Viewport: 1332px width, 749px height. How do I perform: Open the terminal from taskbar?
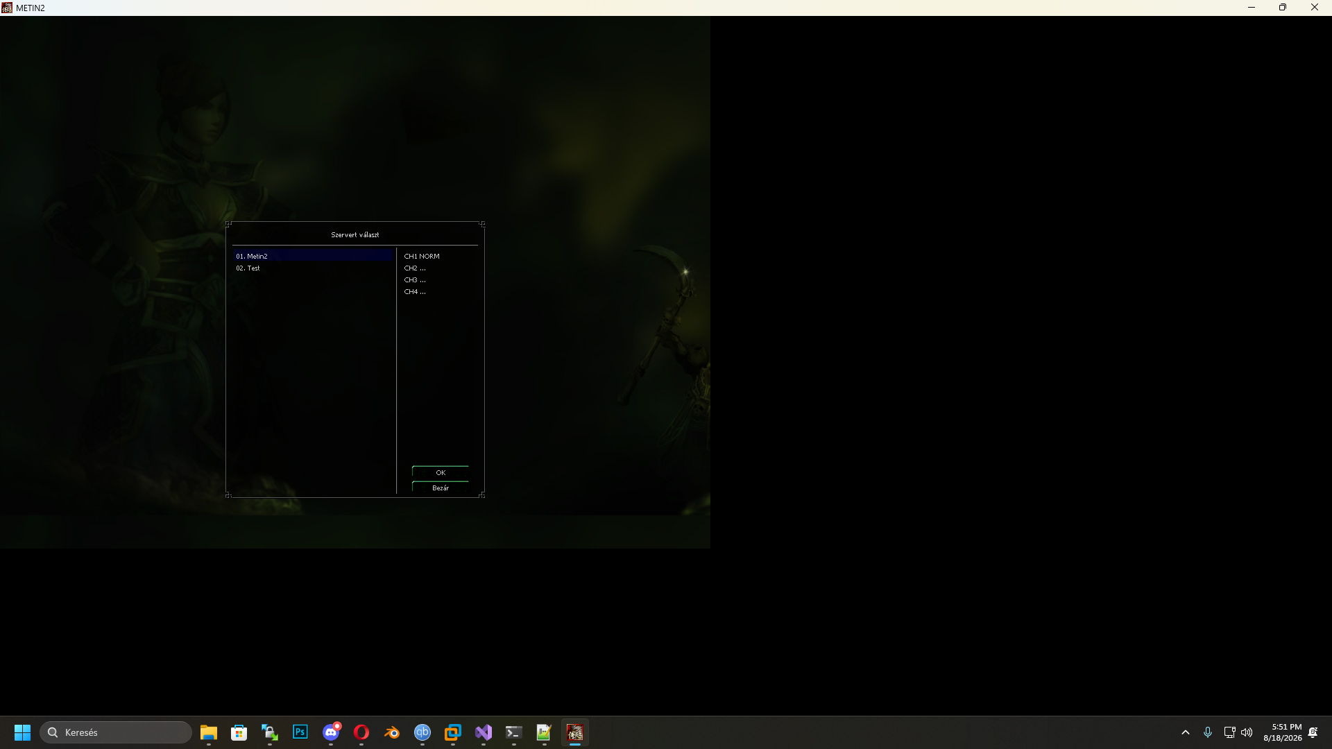[x=514, y=732]
